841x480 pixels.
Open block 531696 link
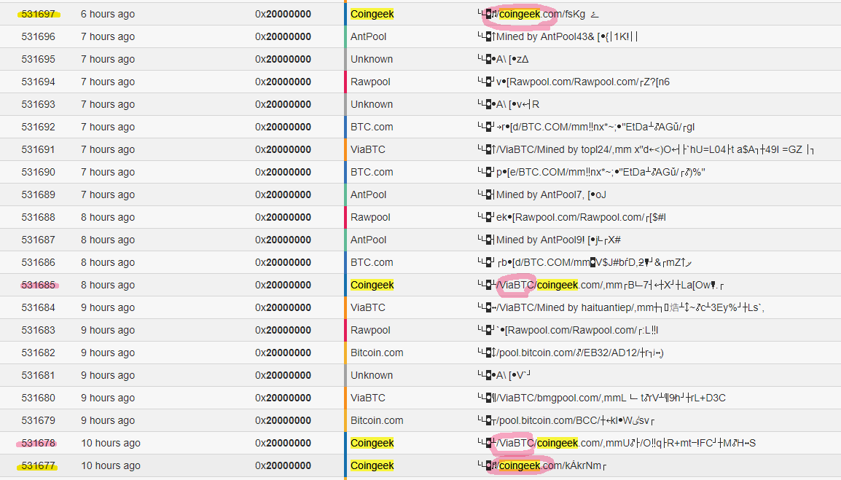click(x=38, y=36)
